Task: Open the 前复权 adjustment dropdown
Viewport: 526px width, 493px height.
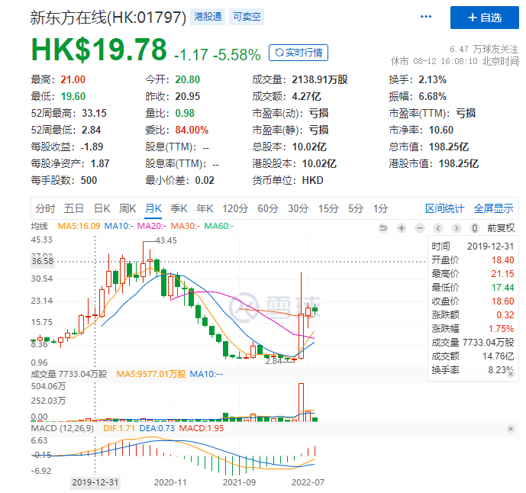Action: point(499,227)
